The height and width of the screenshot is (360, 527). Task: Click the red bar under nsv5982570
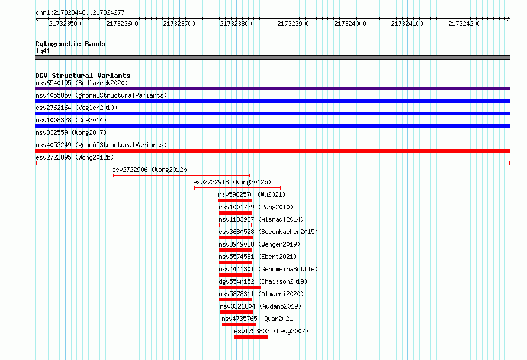(235, 200)
